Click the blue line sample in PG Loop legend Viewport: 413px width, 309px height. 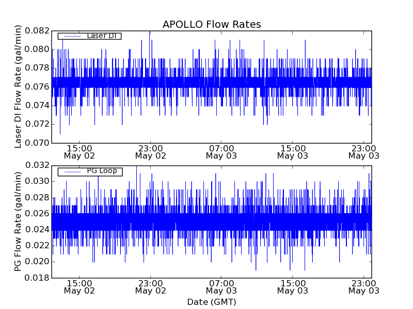tap(72, 171)
